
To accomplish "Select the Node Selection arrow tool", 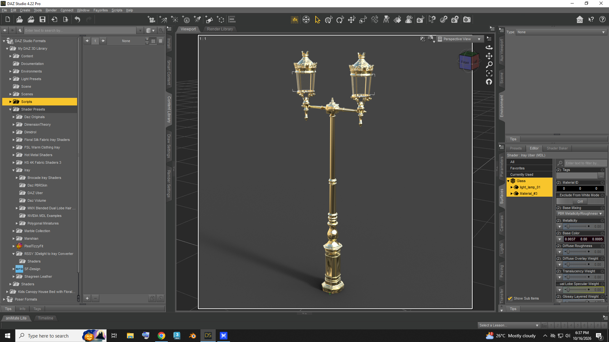I will point(318,20).
